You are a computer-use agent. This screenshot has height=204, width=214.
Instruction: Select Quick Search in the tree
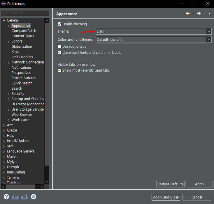(x=22, y=83)
